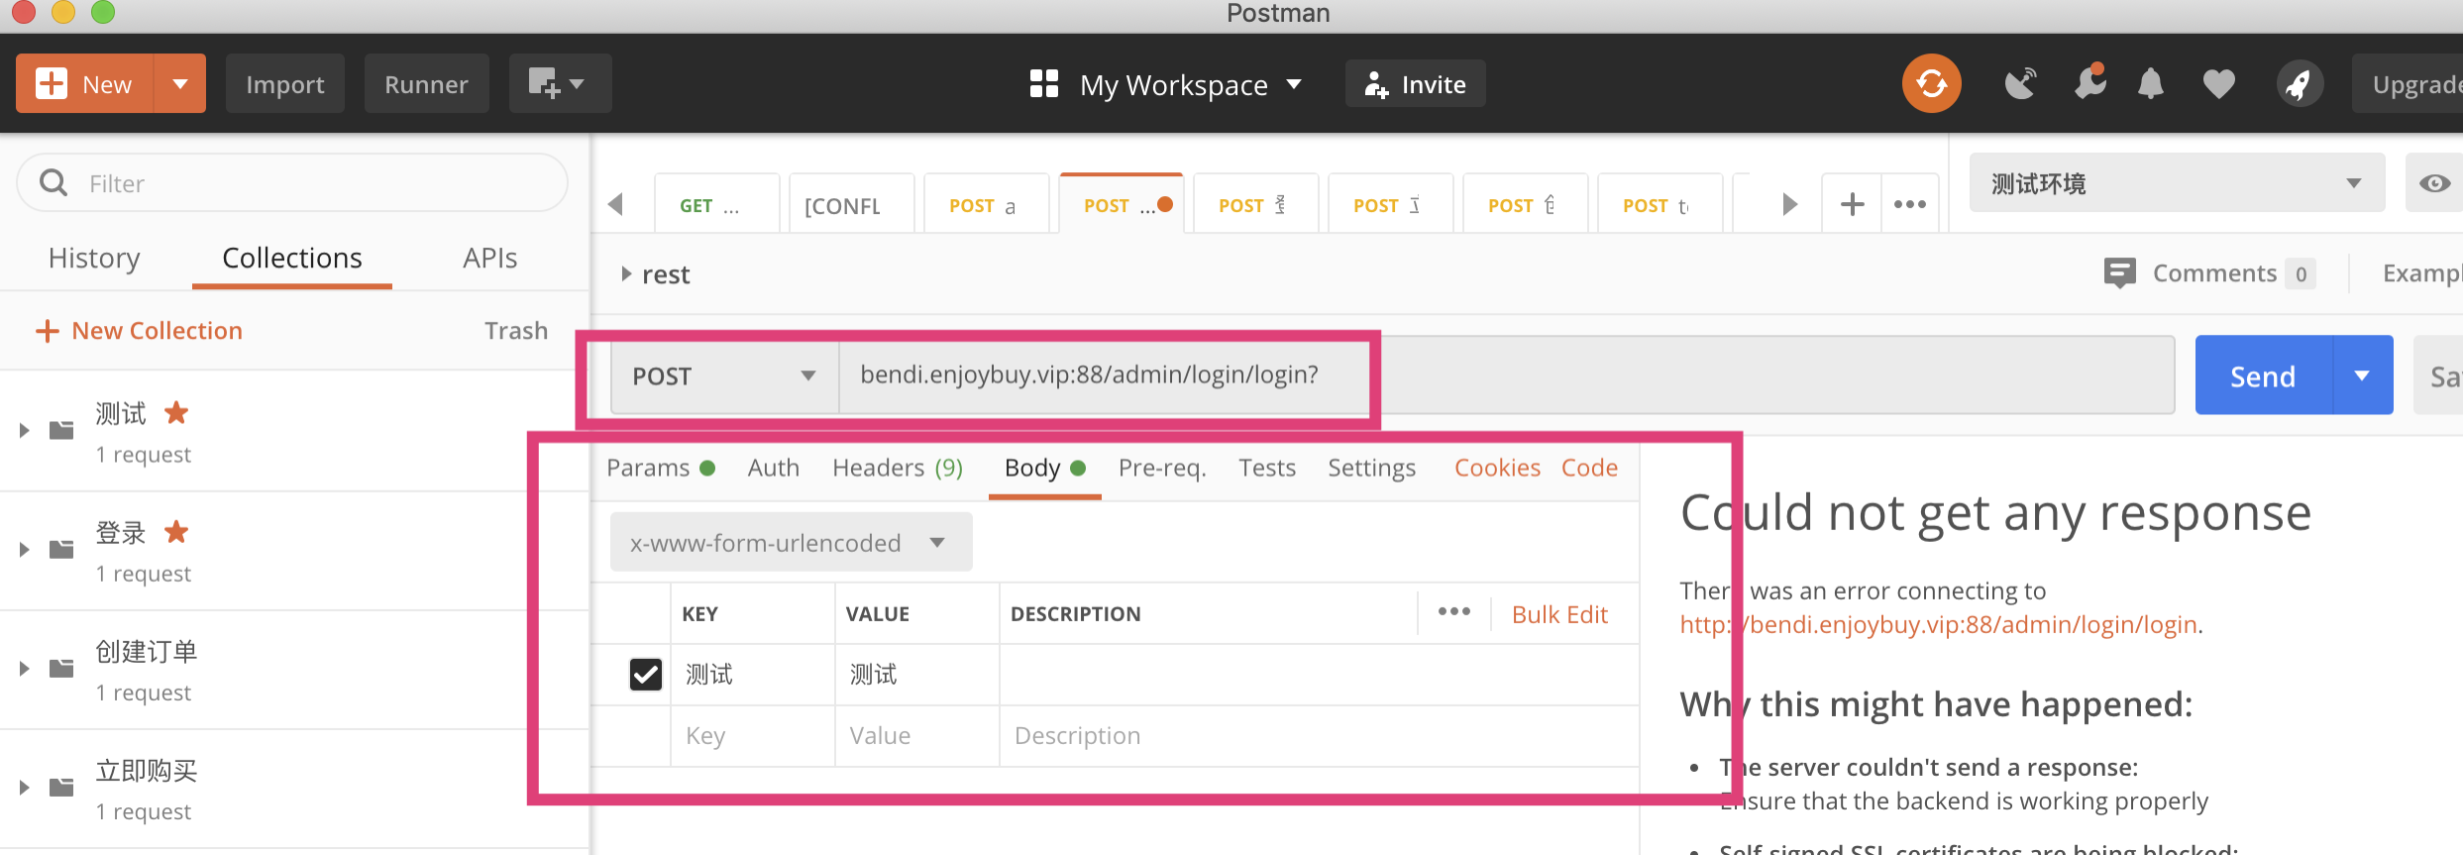Select the [CONFL request tab

851,204
